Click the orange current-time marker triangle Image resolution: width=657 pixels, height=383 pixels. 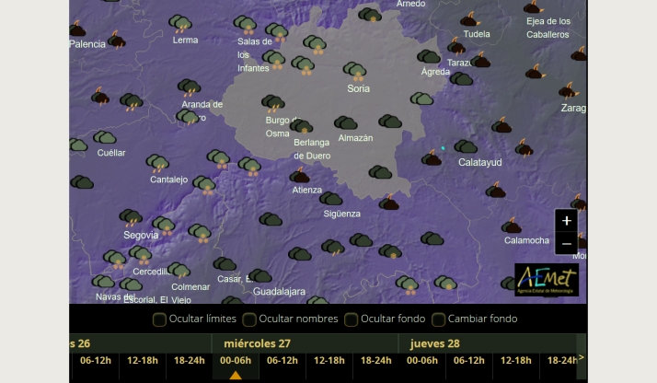pyautogui.click(x=235, y=376)
